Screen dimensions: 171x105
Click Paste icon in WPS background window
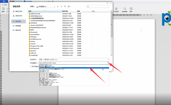point(3,9)
